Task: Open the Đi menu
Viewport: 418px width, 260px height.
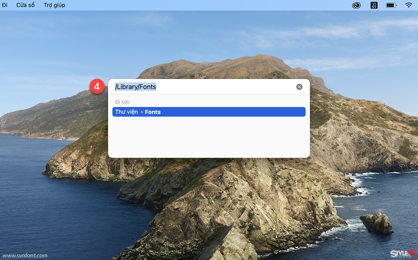Action: coord(4,5)
